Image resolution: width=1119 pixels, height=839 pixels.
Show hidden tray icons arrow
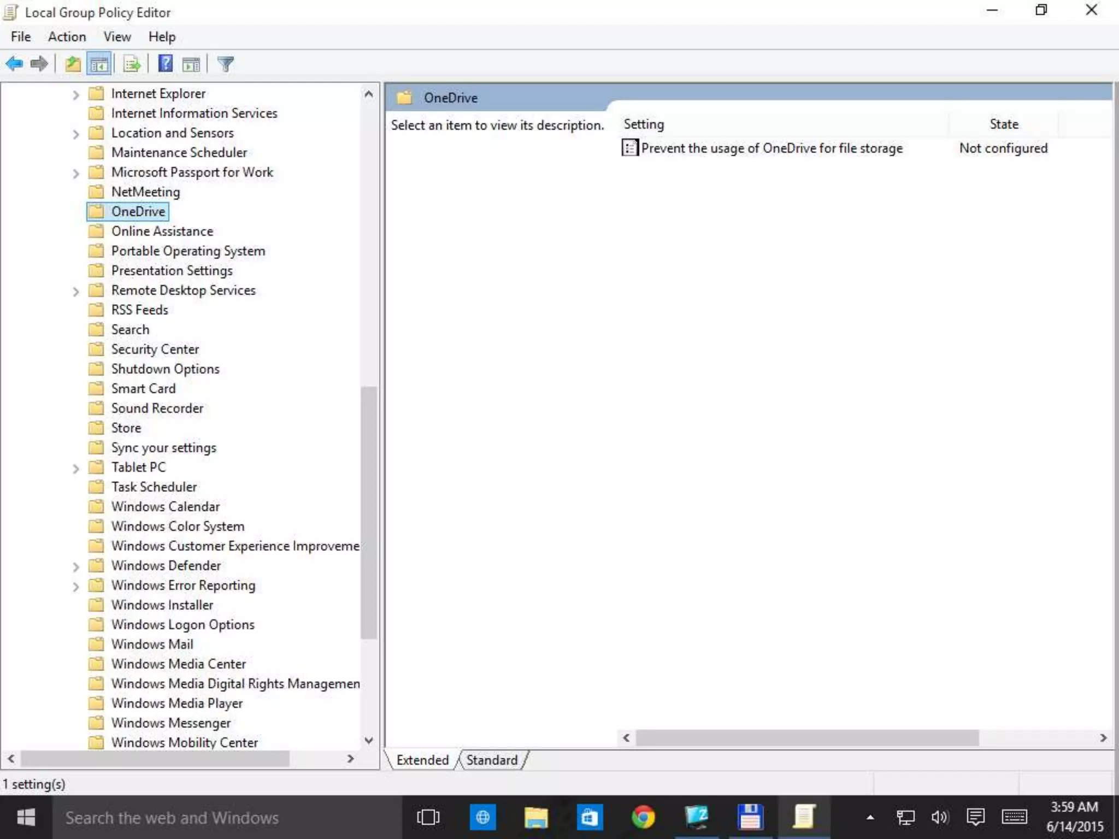pyautogui.click(x=870, y=818)
